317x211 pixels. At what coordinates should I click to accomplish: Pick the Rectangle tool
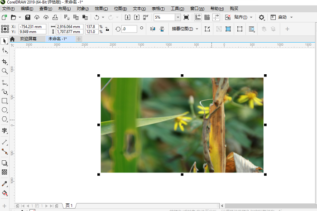click(x=5, y=101)
